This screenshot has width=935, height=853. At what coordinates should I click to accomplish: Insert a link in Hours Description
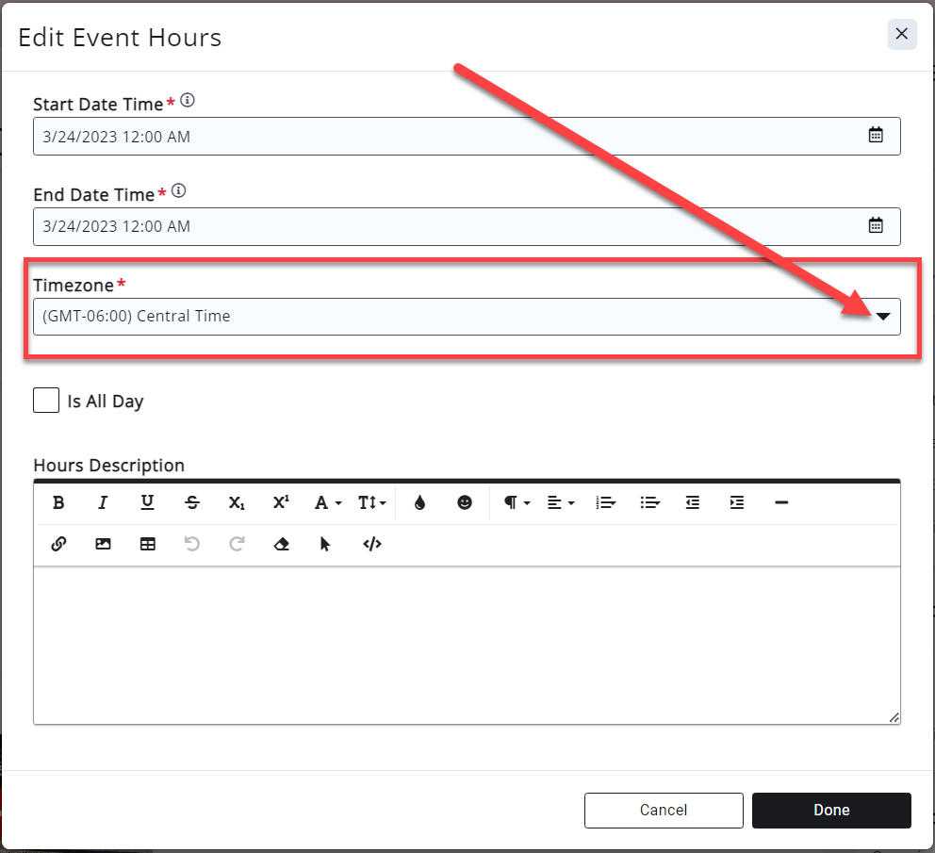(x=58, y=544)
